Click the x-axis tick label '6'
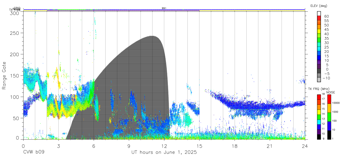 click(x=94, y=146)
